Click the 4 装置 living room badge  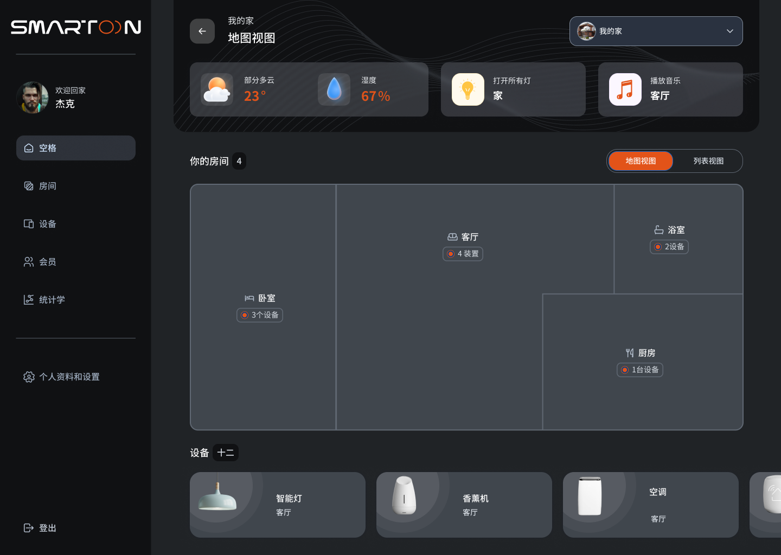click(x=463, y=254)
